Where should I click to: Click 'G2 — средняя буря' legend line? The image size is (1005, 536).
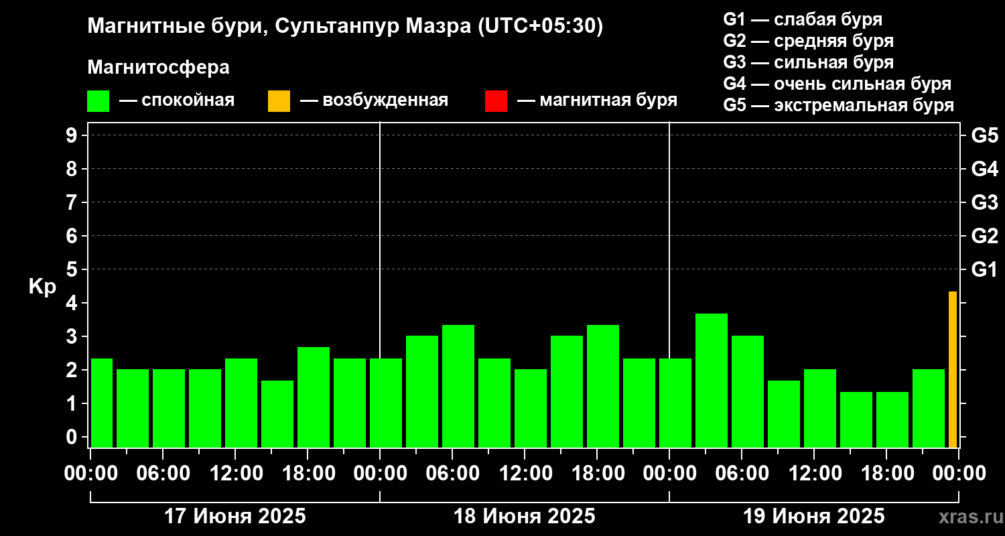point(808,41)
